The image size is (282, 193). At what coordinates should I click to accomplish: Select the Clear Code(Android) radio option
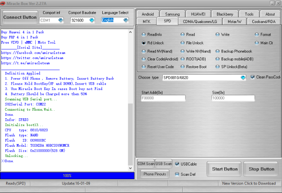[x=160, y=59]
